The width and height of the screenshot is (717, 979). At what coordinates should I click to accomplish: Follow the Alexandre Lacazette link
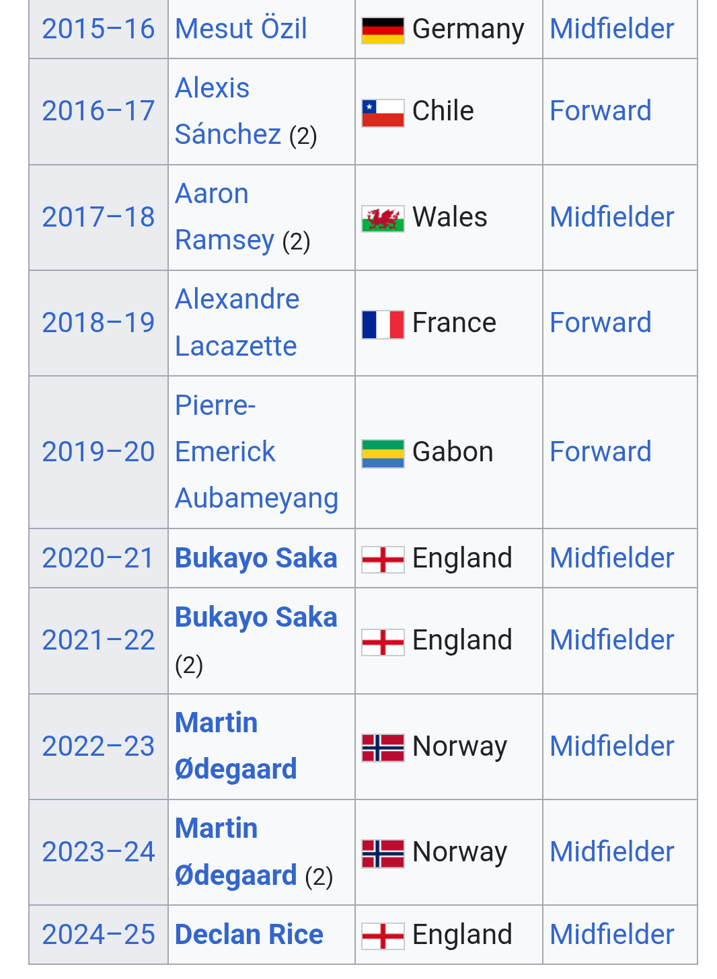click(237, 323)
